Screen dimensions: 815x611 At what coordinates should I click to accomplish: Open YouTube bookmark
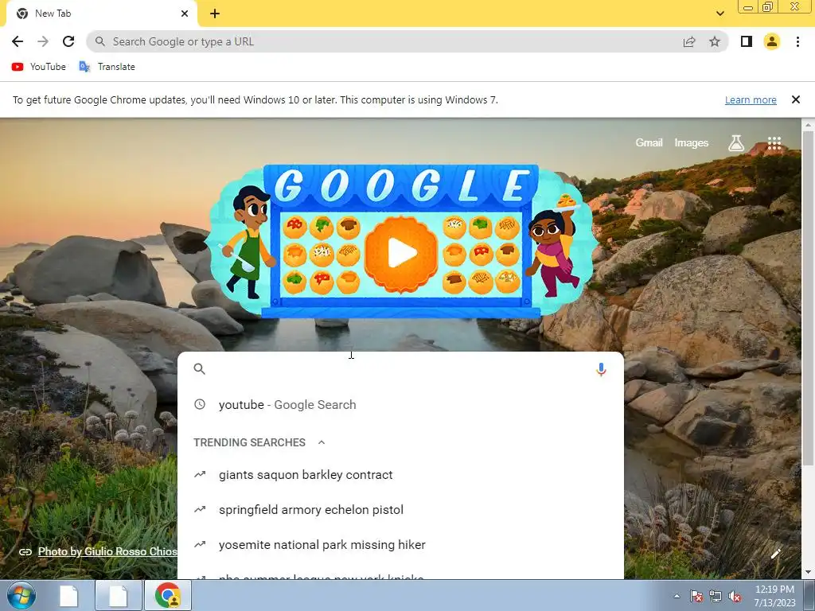click(39, 67)
